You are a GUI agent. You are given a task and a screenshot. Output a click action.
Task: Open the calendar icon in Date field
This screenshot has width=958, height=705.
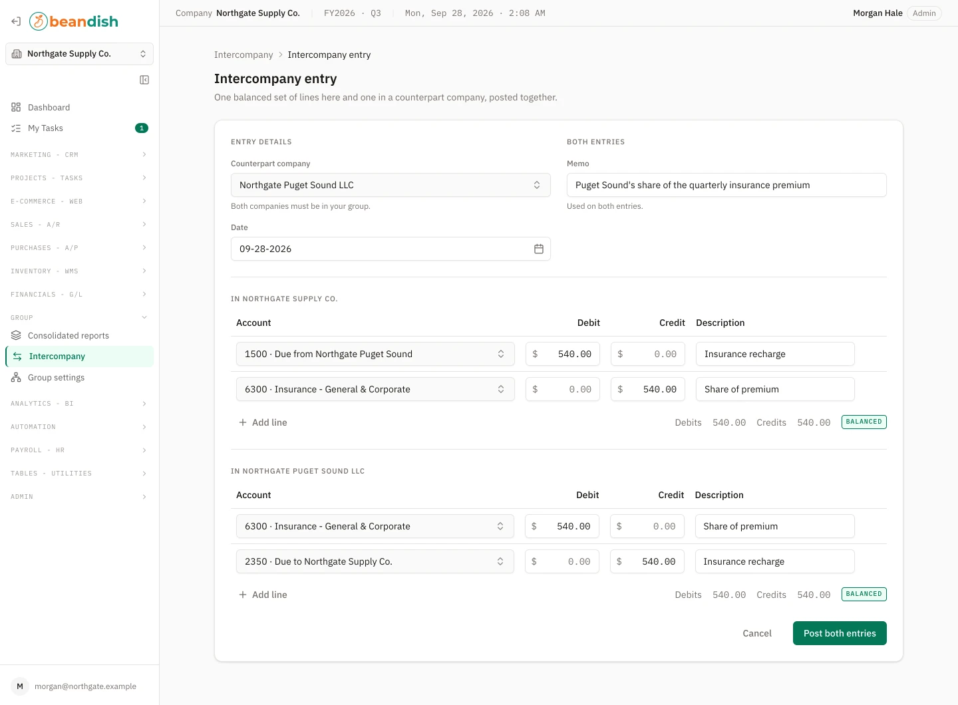coord(539,249)
